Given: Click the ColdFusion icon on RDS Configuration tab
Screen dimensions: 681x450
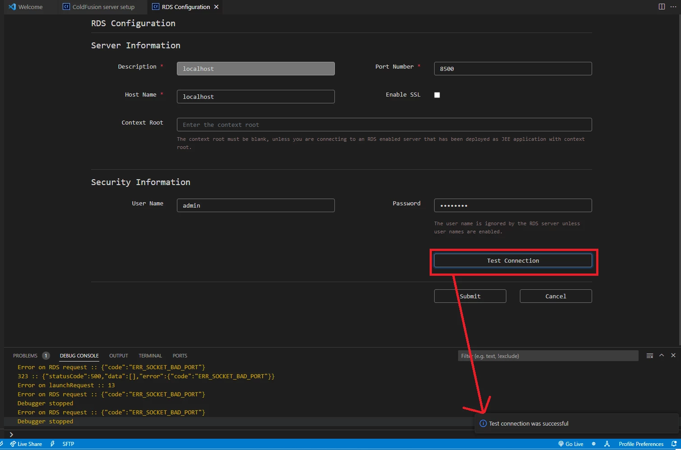Looking at the screenshot, I should click(156, 7).
